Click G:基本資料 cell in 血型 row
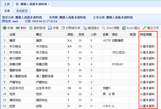 [x=148, y=106]
